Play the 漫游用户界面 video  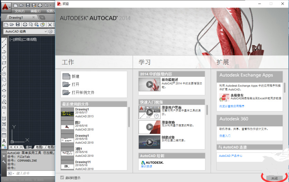(150, 112)
